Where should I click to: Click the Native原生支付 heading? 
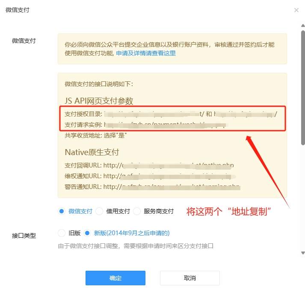click(92, 152)
